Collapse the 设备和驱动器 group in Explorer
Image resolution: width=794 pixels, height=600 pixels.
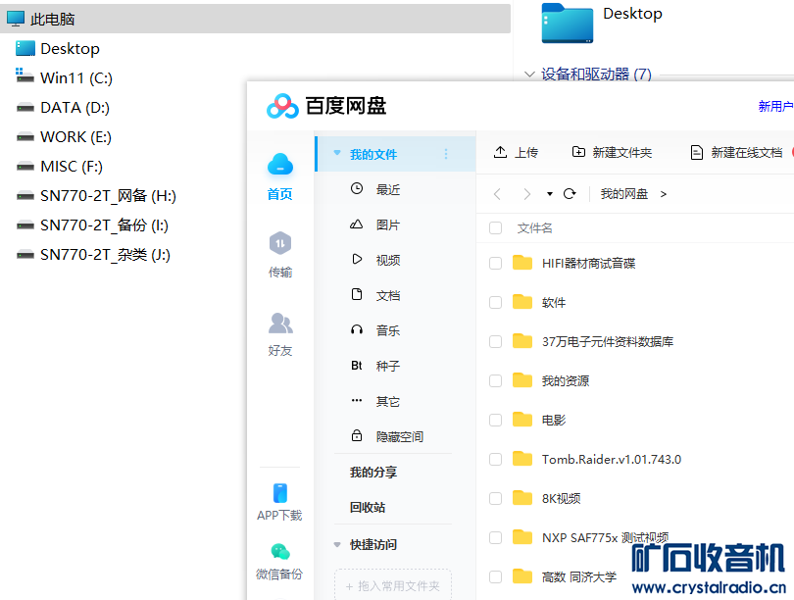click(529, 74)
